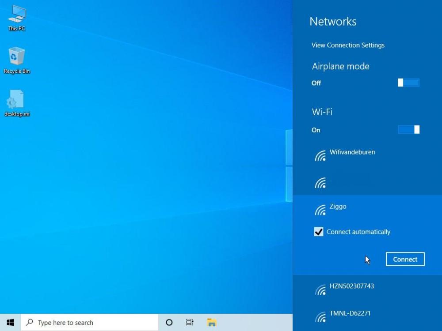Viewport: 442px width, 331px height.
Task: Click the Wifivandeburen signal strength icon
Action: pos(320,155)
